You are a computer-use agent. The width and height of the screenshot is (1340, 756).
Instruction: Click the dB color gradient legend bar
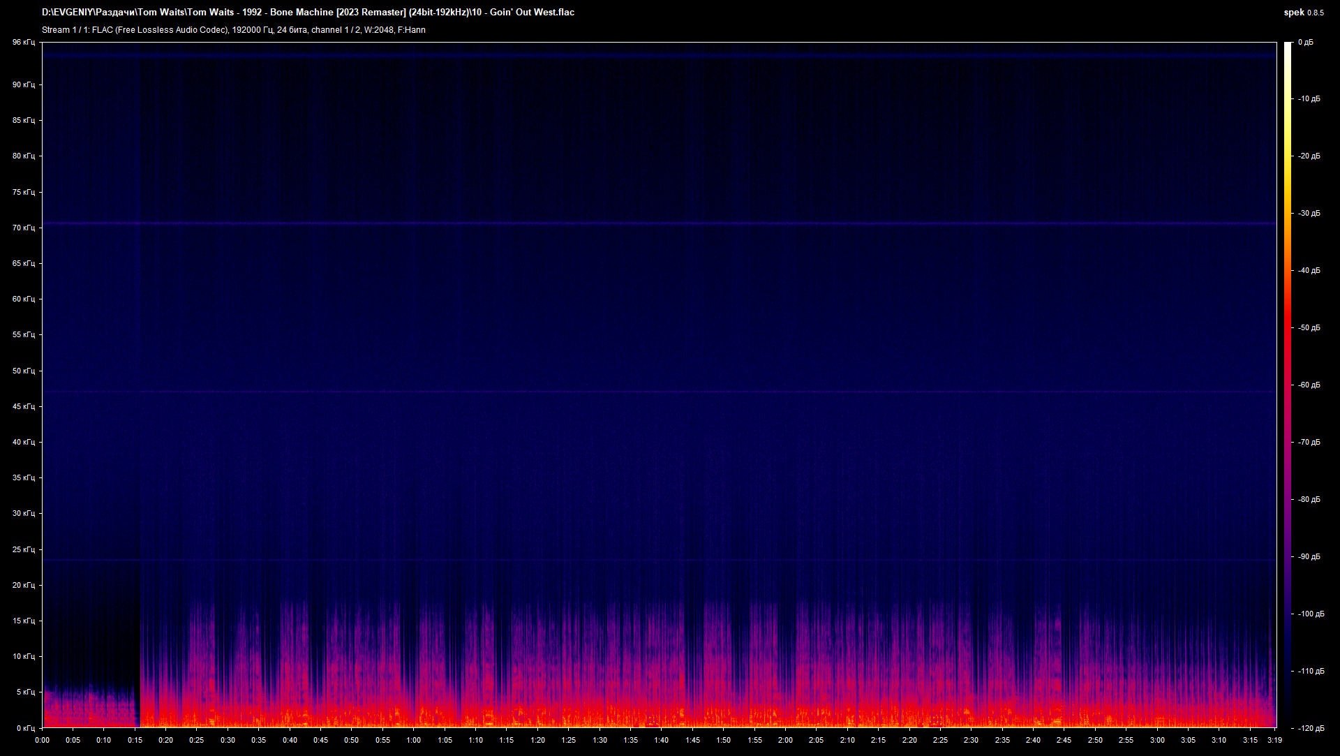1288,385
